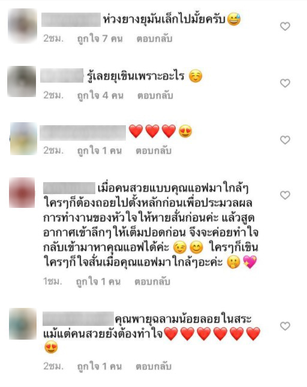This screenshot has height=387, width=307.
Task: Open the last commenter's profile picture
Action: (x=23, y=323)
